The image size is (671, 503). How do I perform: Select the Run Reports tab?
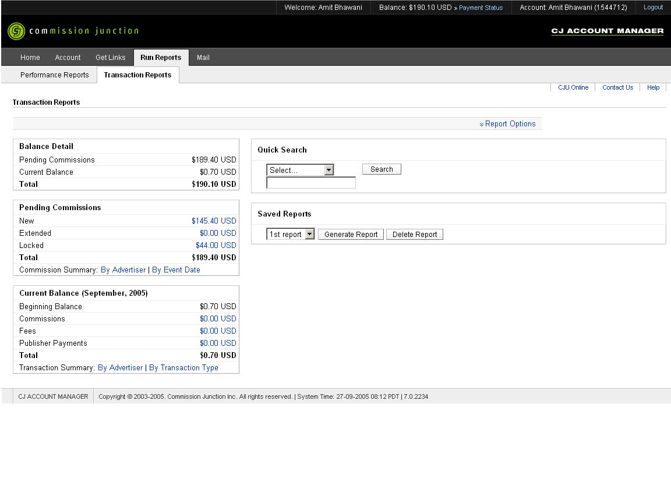161,57
